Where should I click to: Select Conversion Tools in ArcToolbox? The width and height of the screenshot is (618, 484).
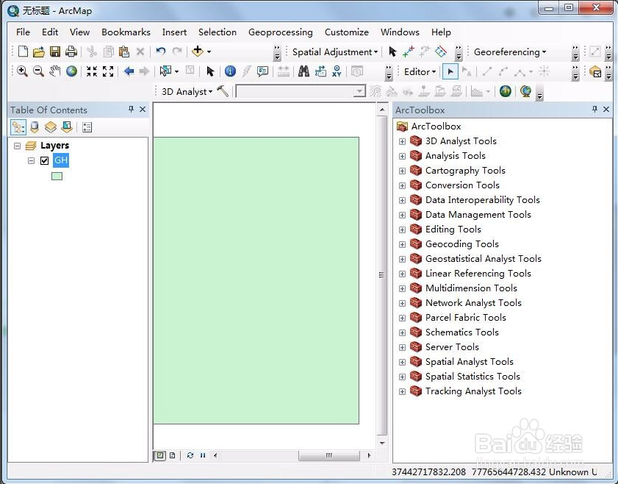point(462,185)
